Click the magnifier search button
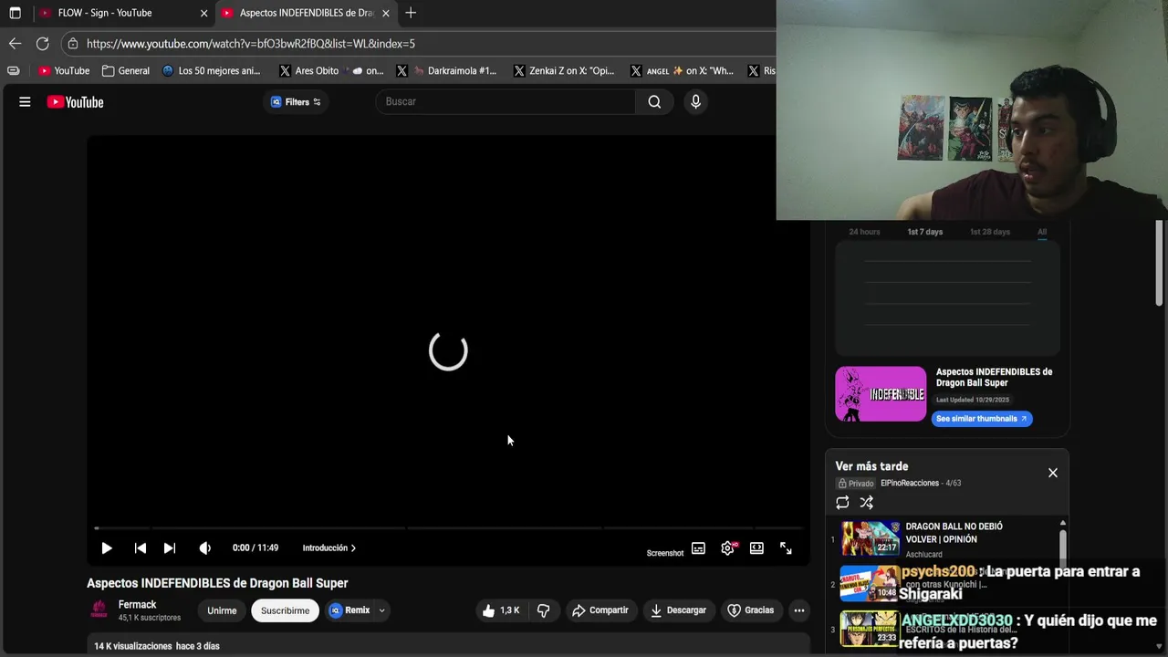 click(654, 101)
